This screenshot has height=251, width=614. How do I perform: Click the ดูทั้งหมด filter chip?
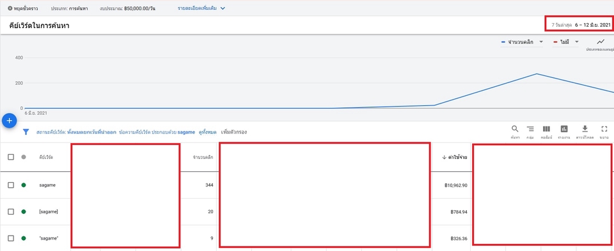click(207, 132)
